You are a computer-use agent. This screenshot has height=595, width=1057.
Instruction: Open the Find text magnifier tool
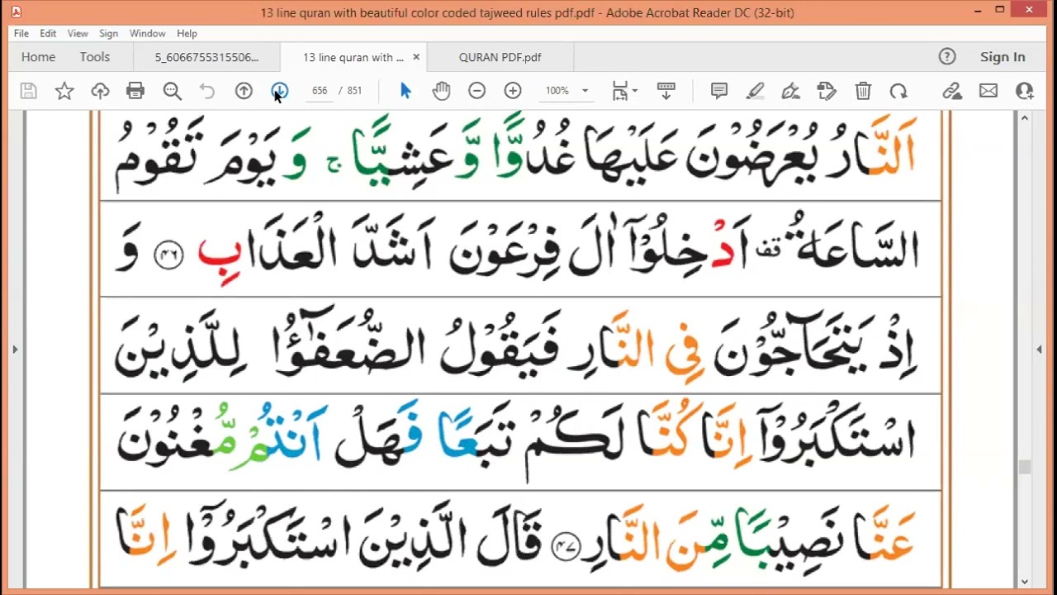[x=172, y=91]
